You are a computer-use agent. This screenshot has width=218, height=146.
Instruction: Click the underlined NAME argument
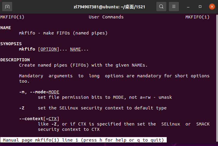tap(75, 49)
